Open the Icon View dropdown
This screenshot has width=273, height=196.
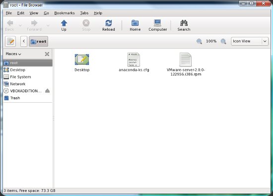coord(250,41)
